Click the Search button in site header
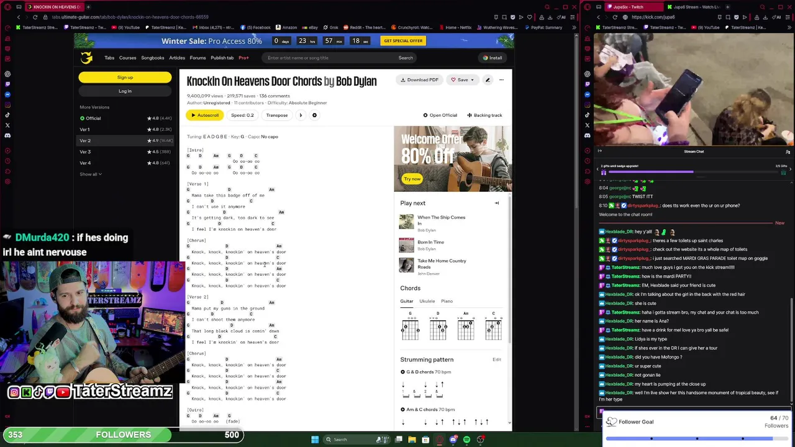 click(x=406, y=58)
